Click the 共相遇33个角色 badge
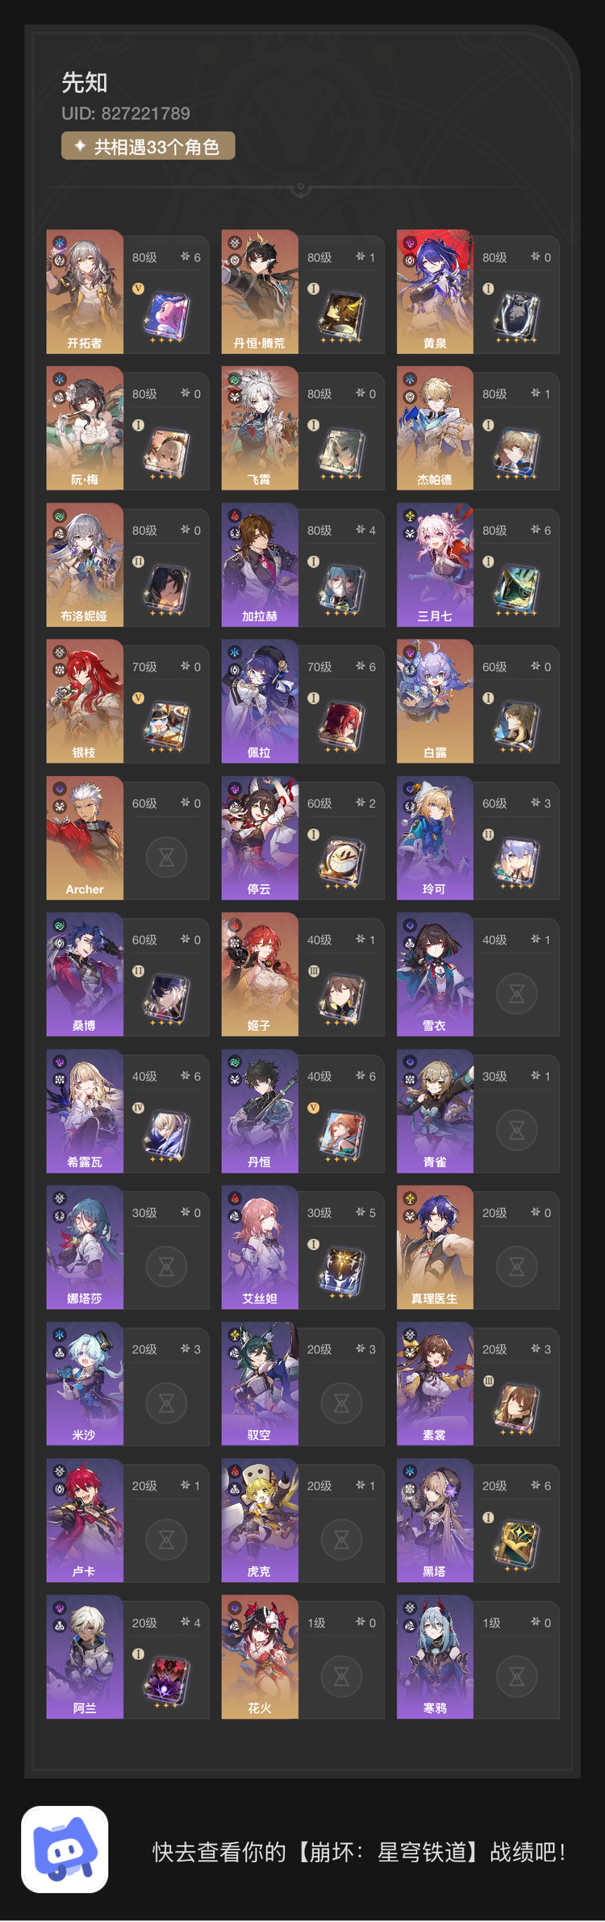The image size is (605, 1922). tap(148, 146)
